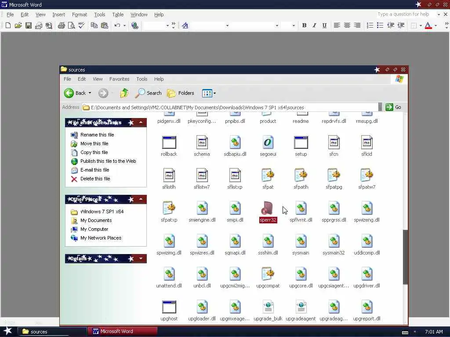
Task: Toggle Italic formatting in Word
Action: pos(314,25)
